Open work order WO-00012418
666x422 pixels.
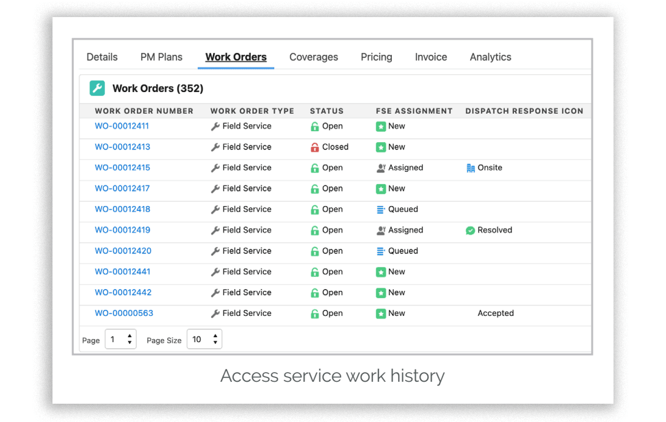point(122,209)
